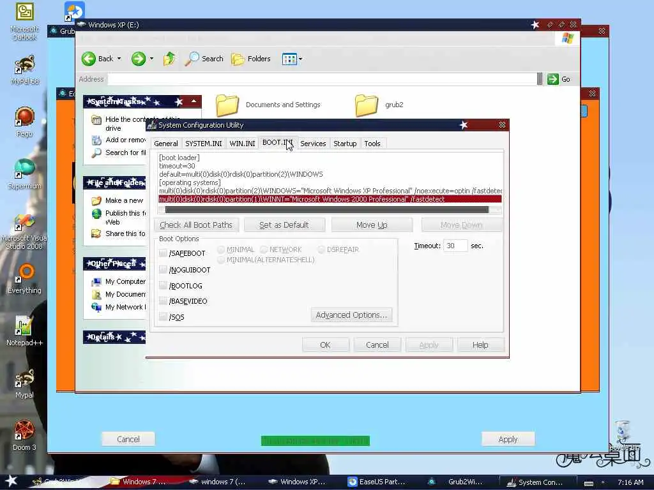The height and width of the screenshot is (490, 654).
Task: Open Notepad++ desktop shortcut
Action: [25, 331]
